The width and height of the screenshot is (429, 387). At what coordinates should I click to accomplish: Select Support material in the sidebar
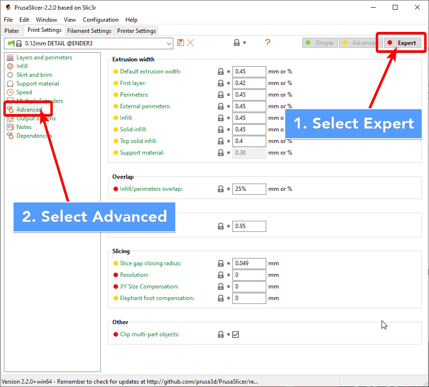tap(38, 84)
